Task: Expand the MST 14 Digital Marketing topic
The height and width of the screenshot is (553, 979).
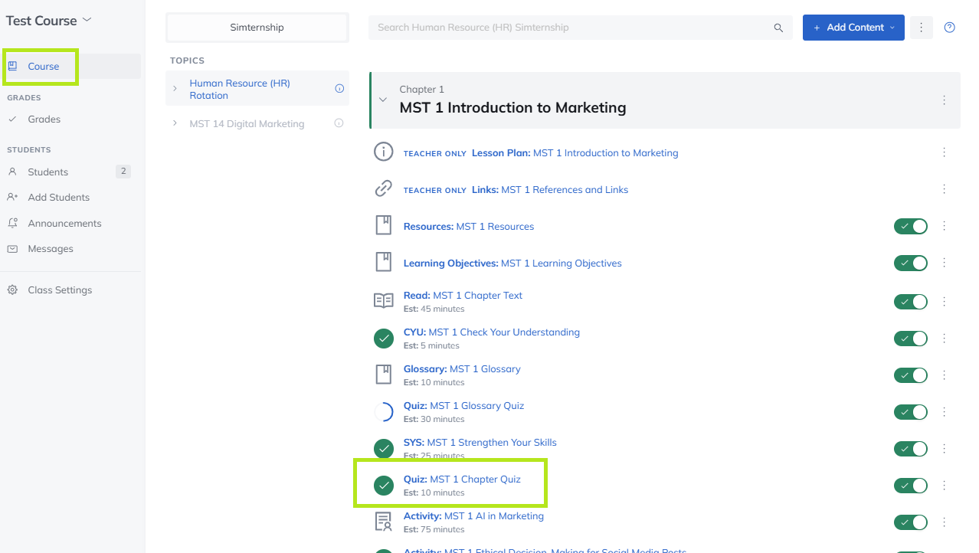Action: point(175,123)
